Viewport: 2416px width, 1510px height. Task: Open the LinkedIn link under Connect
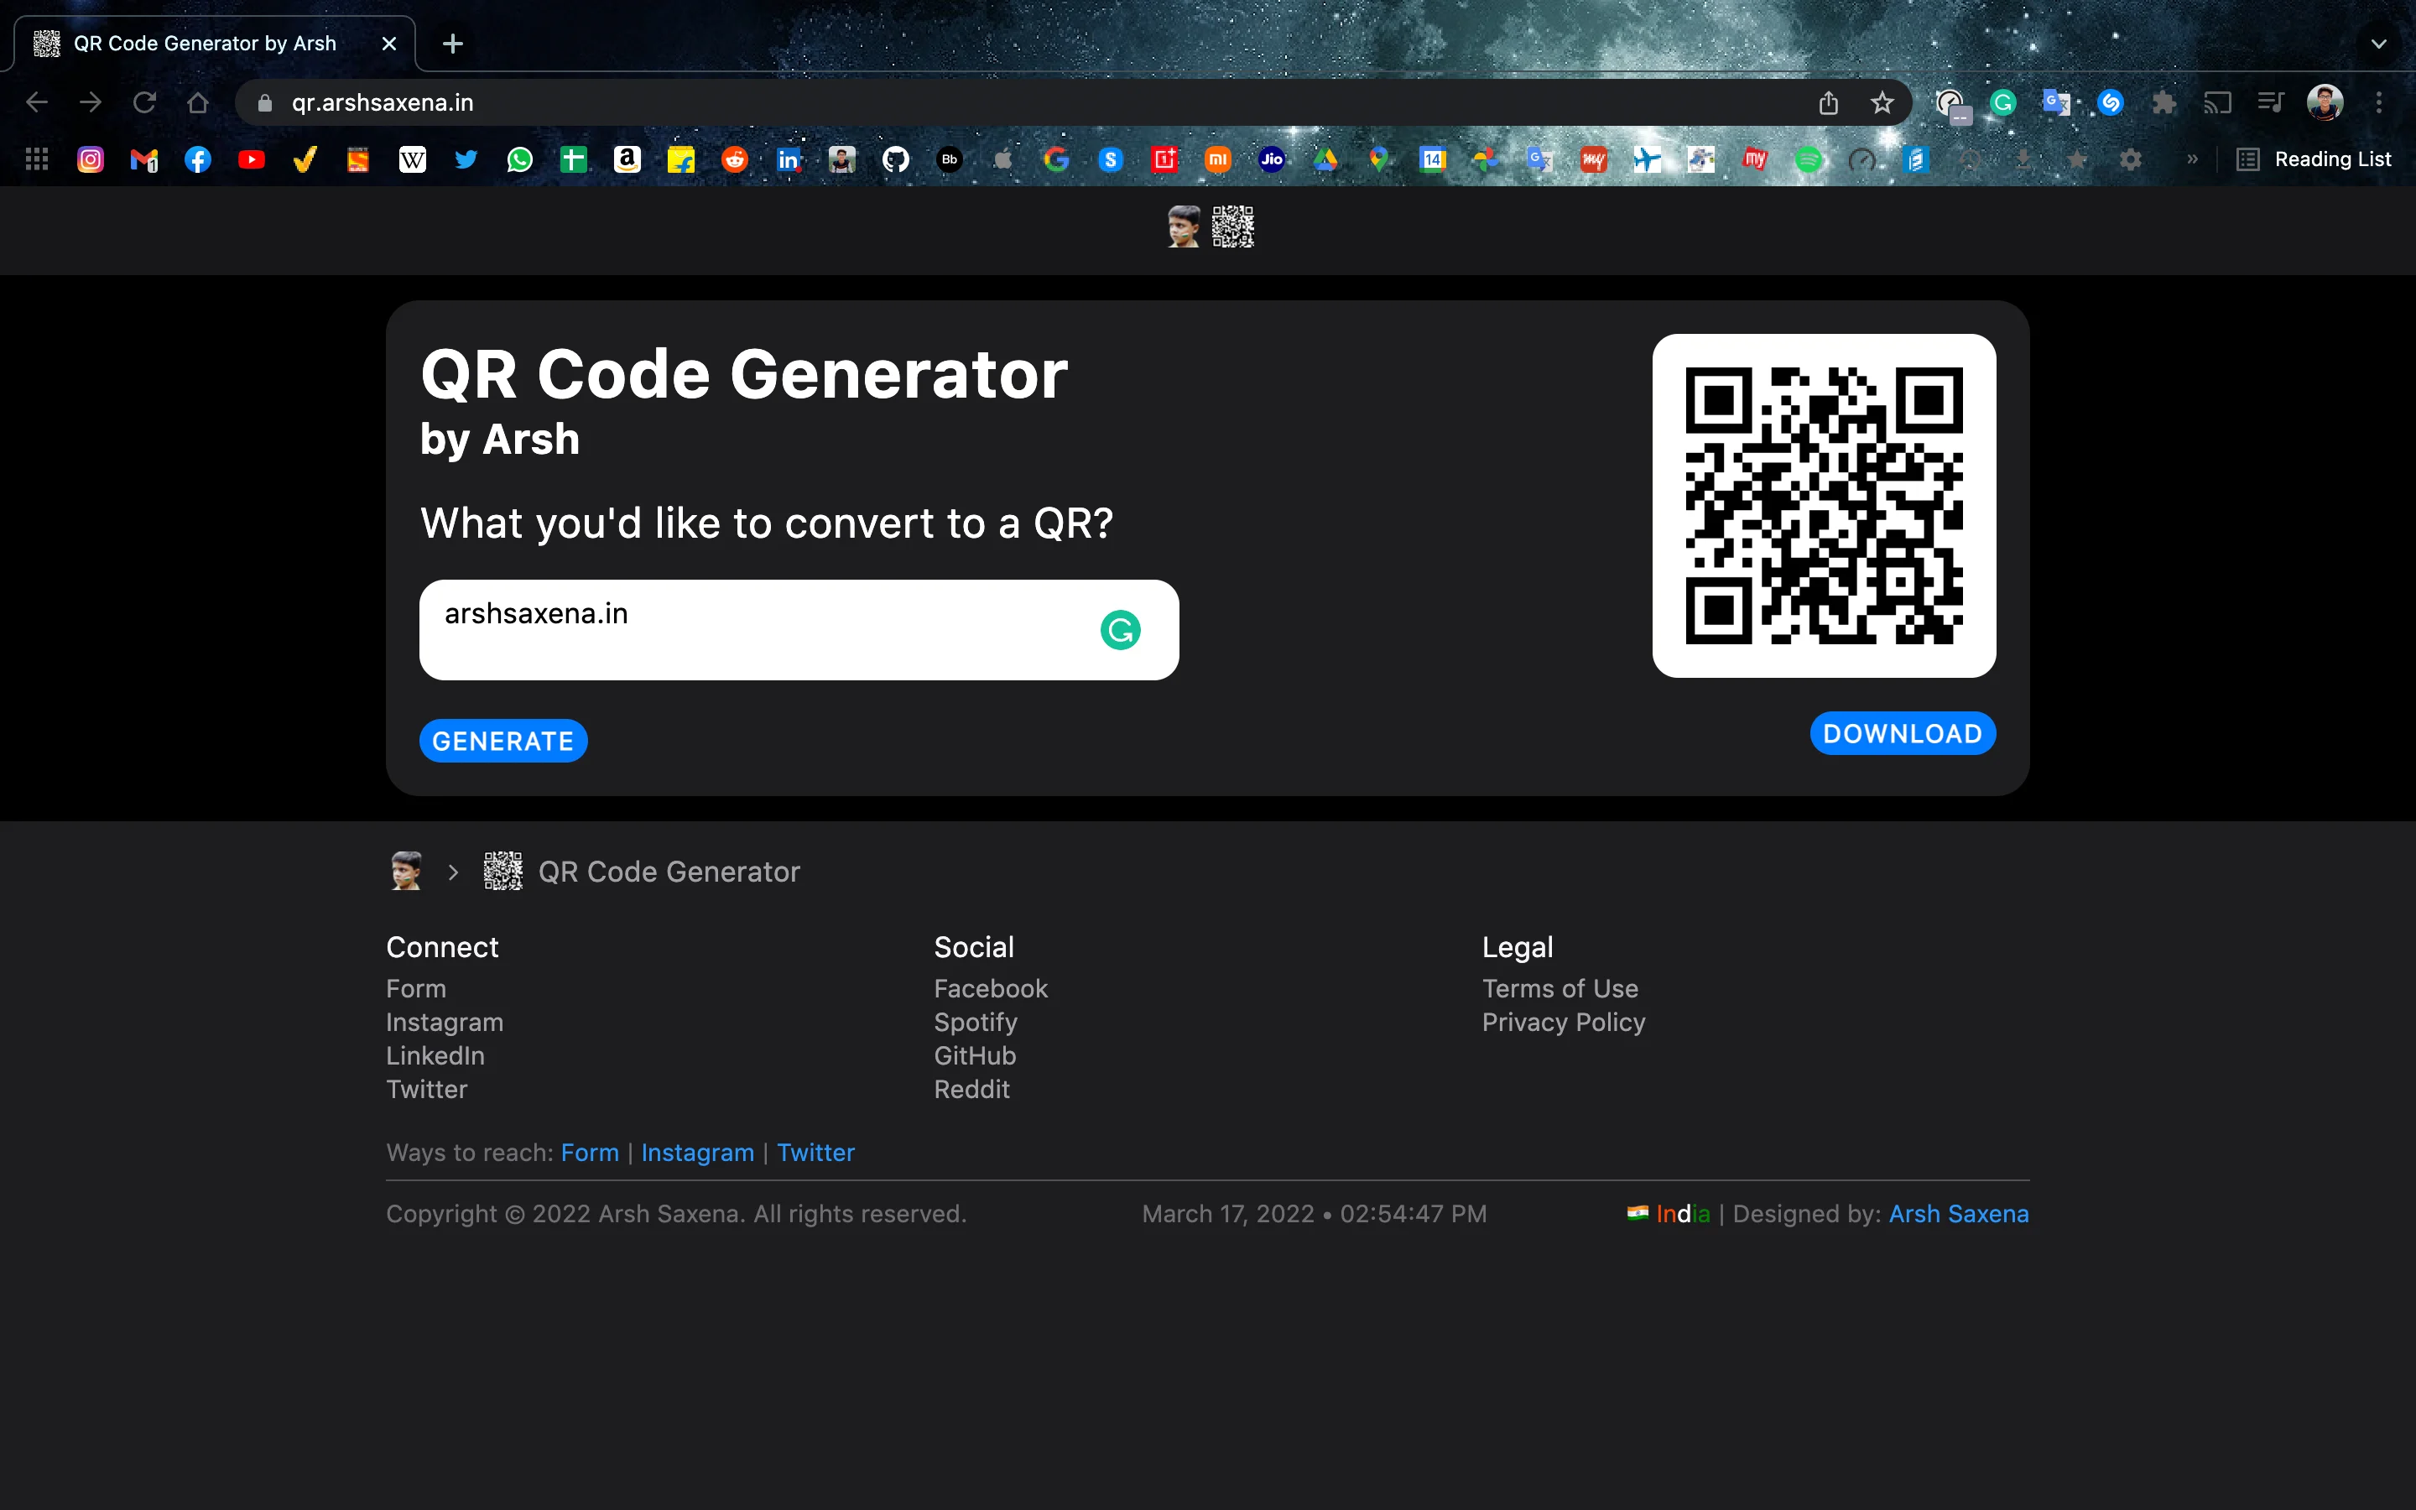[435, 1055]
